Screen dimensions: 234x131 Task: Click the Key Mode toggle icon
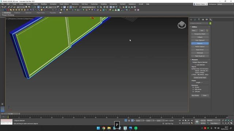click(180, 123)
